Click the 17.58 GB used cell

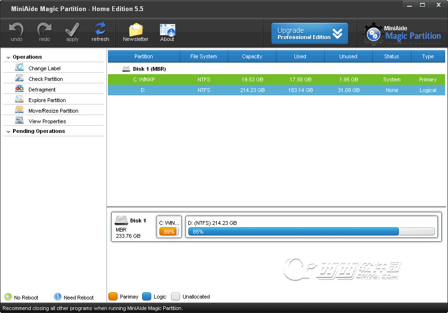tap(300, 79)
